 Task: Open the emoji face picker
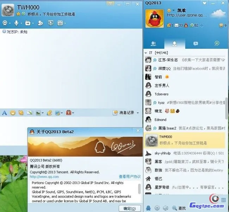pos(13,113)
